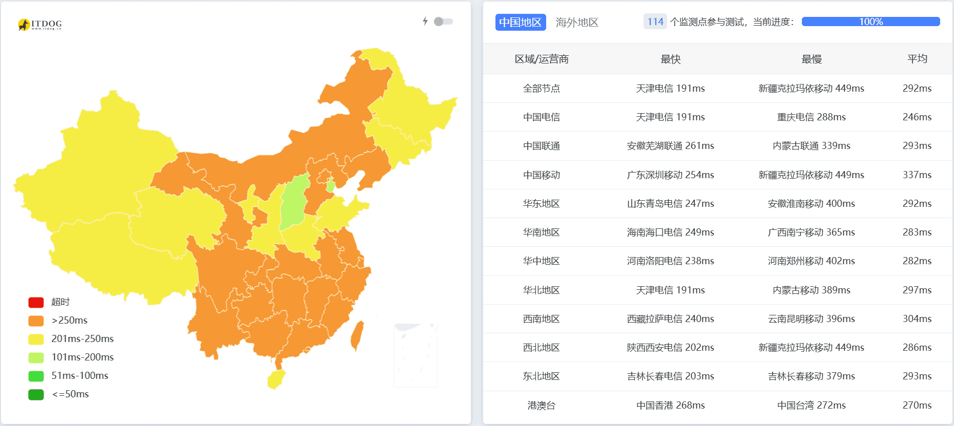Click 广东深圳移动 254ms cell
954x426 pixels.
pyautogui.click(x=670, y=175)
